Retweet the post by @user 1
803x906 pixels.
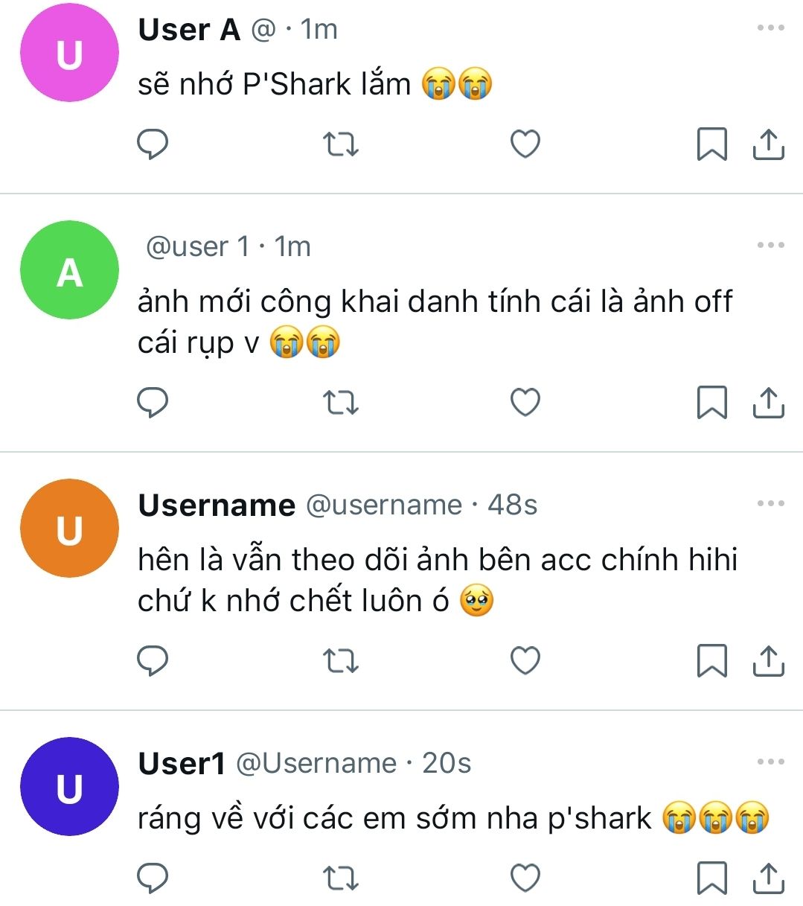[341, 402]
